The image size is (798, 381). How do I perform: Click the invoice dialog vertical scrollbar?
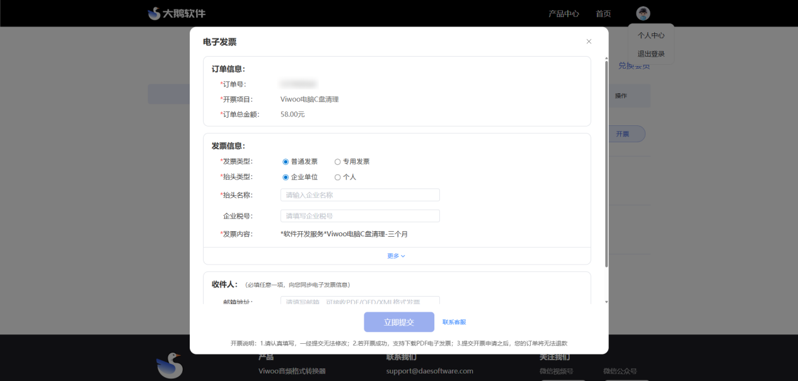(x=606, y=164)
